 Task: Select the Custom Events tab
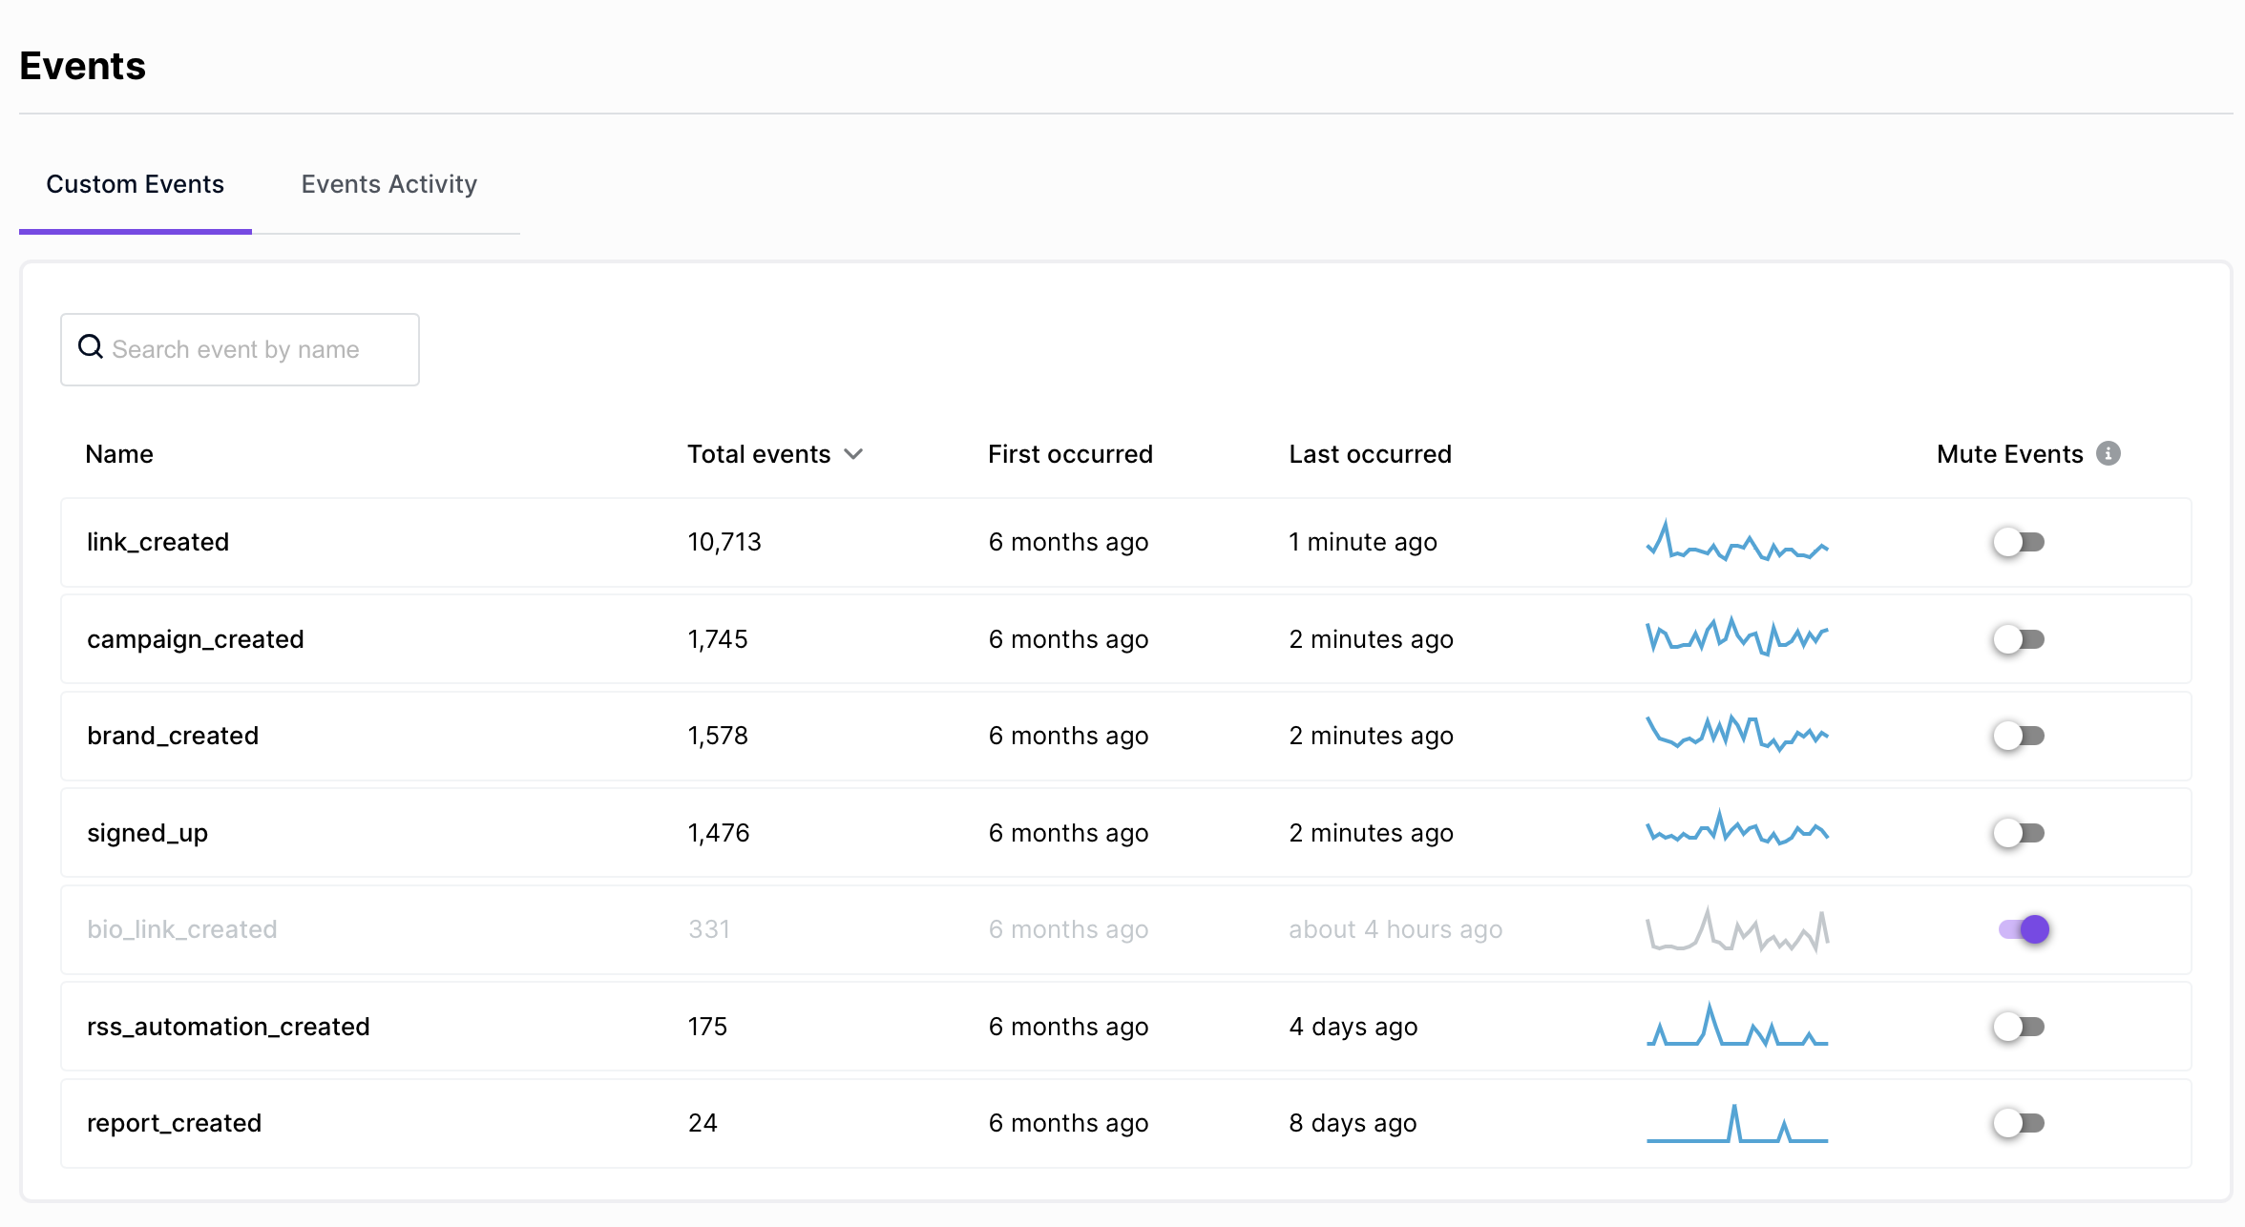[x=136, y=184]
